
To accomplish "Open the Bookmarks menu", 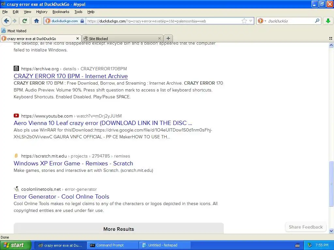I will (x=61, y=12).
